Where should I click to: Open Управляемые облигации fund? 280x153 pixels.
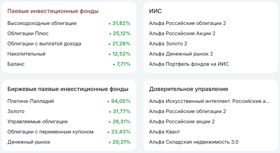point(37,122)
